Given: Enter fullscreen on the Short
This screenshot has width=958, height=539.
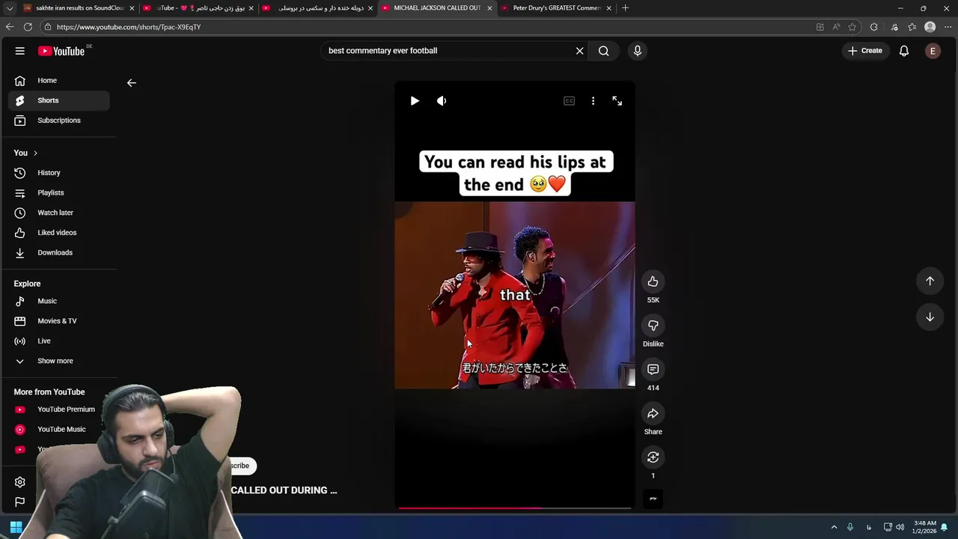Looking at the screenshot, I should click(617, 101).
